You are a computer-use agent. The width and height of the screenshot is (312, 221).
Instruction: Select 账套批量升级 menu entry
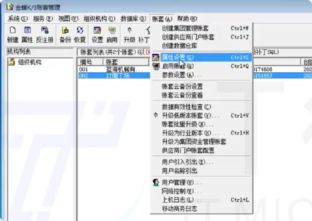(x=201, y=124)
